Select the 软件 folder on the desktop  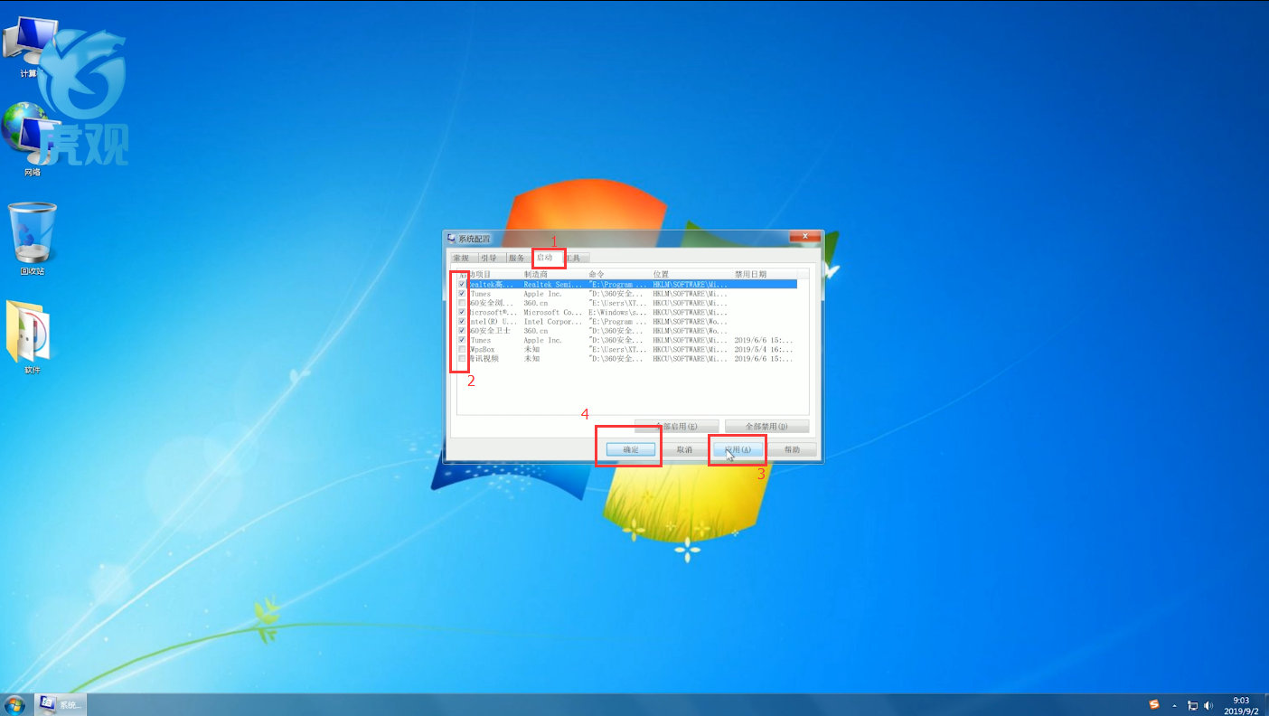[x=33, y=336]
